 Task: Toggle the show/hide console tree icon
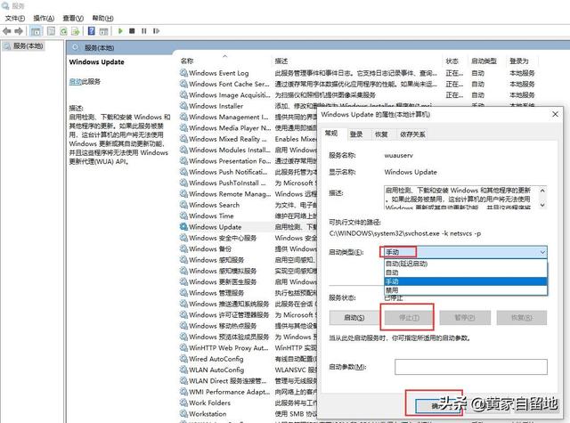36,31
